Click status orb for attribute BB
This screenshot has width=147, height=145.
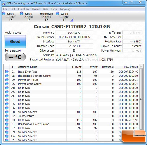[x=7, y=112]
